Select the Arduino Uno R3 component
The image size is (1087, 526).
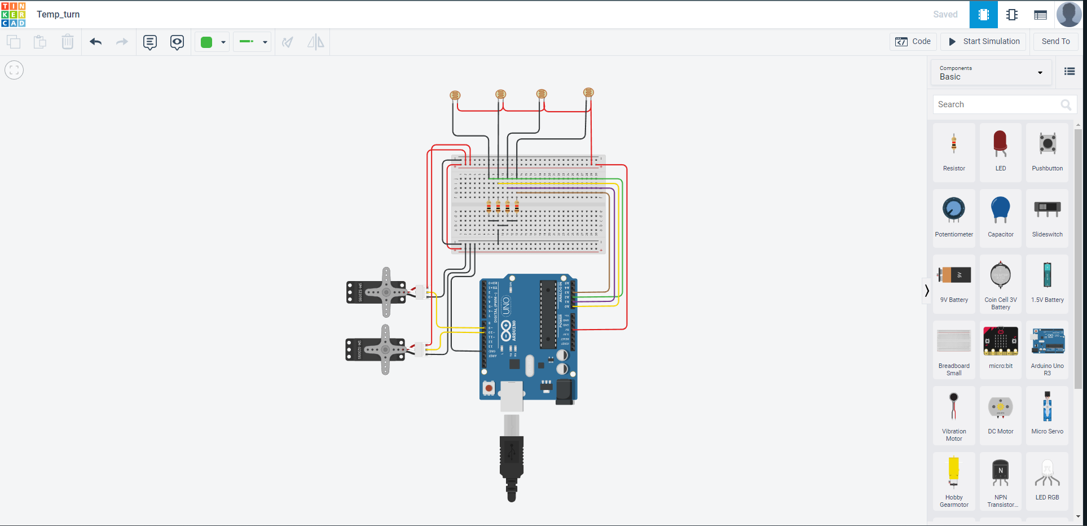click(1048, 349)
